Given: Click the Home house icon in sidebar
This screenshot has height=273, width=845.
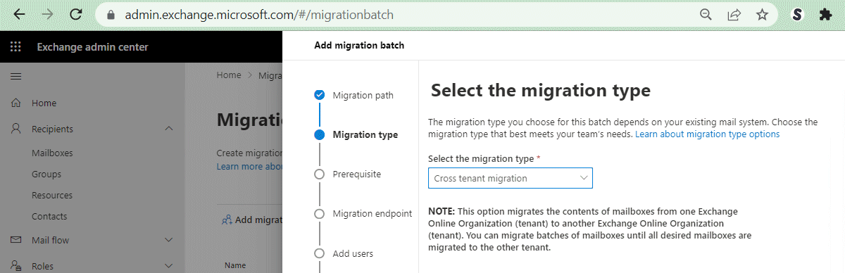Looking at the screenshot, I should point(15,103).
